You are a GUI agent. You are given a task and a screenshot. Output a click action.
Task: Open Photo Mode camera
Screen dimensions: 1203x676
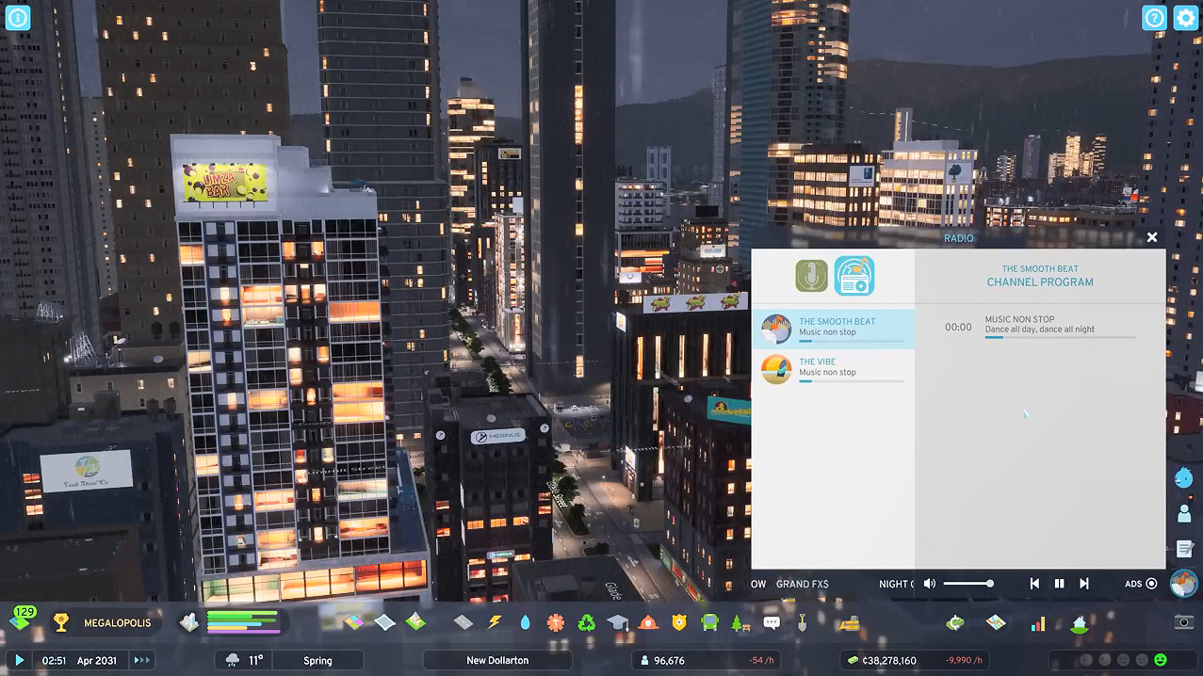point(1183,622)
